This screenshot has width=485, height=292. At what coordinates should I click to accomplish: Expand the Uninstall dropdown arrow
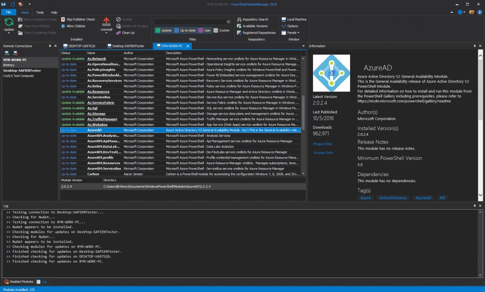pos(106,33)
